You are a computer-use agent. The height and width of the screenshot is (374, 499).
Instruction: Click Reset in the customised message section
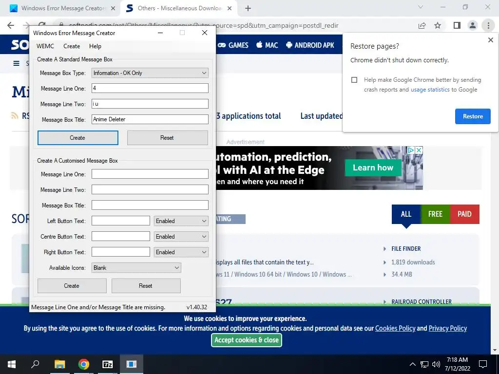pos(146,285)
